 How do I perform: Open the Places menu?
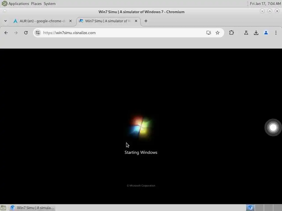tap(36, 4)
